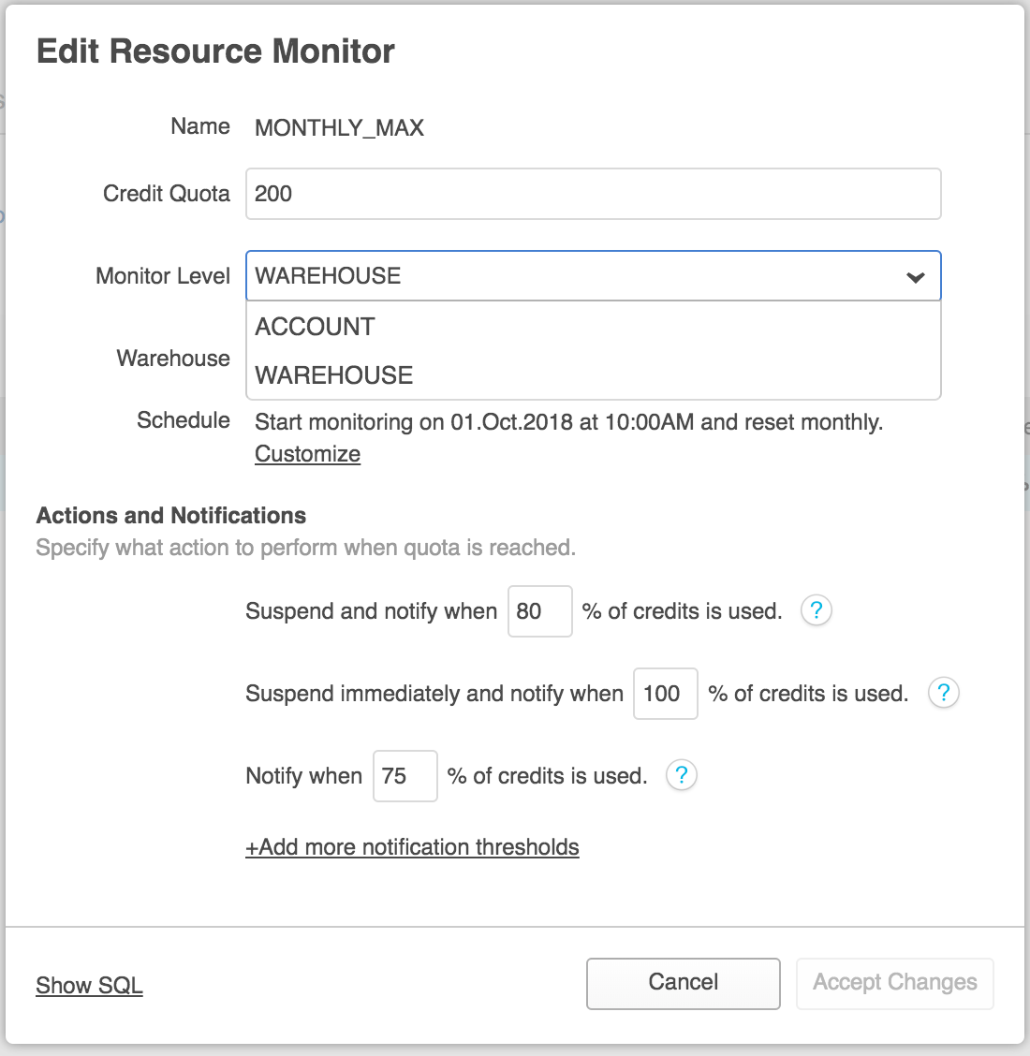Click the Credit Quota field

(x=593, y=194)
